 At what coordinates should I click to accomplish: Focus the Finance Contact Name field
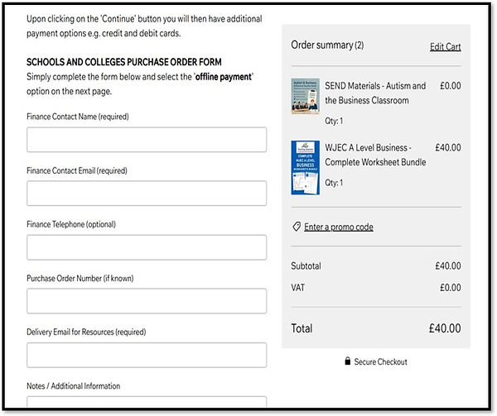147,140
